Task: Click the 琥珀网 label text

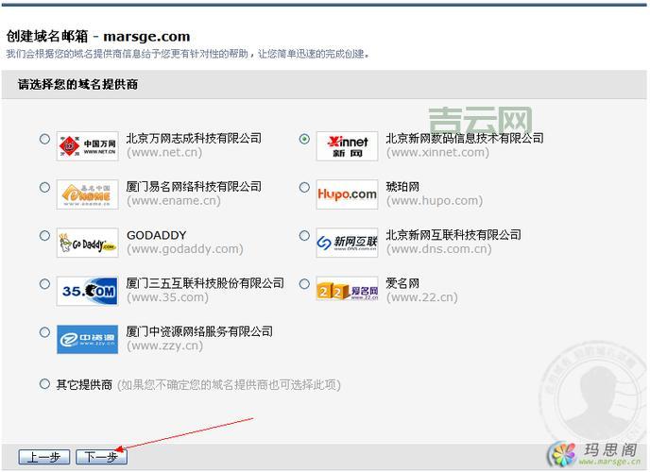Action: (x=402, y=187)
